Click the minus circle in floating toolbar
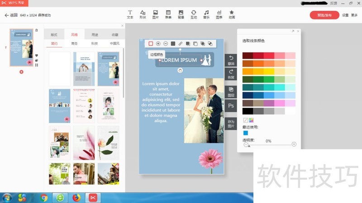Viewport: 362px width, 203px height. point(166,43)
